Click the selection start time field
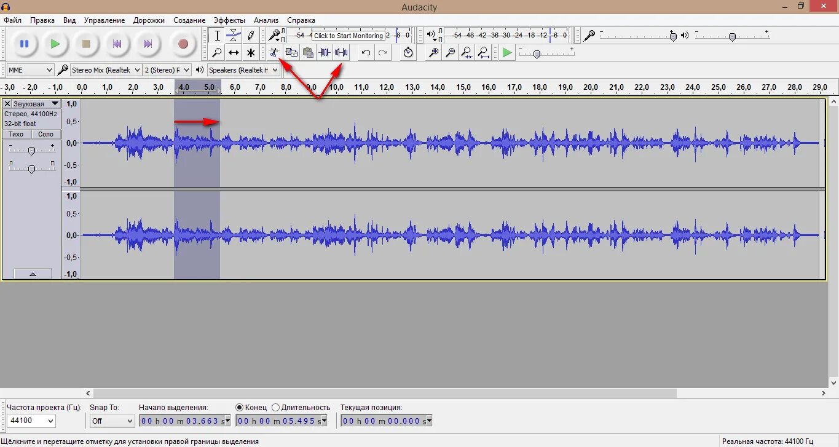The height and width of the screenshot is (447, 839). (185, 421)
